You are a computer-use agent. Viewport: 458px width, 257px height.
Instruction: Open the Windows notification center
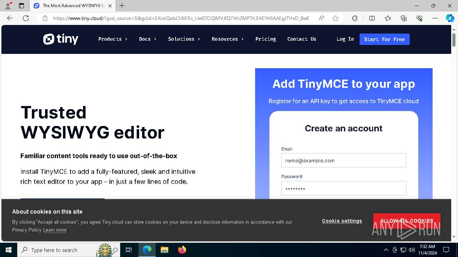[x=446, y=250]
